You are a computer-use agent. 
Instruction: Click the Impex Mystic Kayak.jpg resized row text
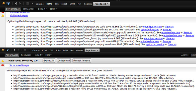click(102, 83)
